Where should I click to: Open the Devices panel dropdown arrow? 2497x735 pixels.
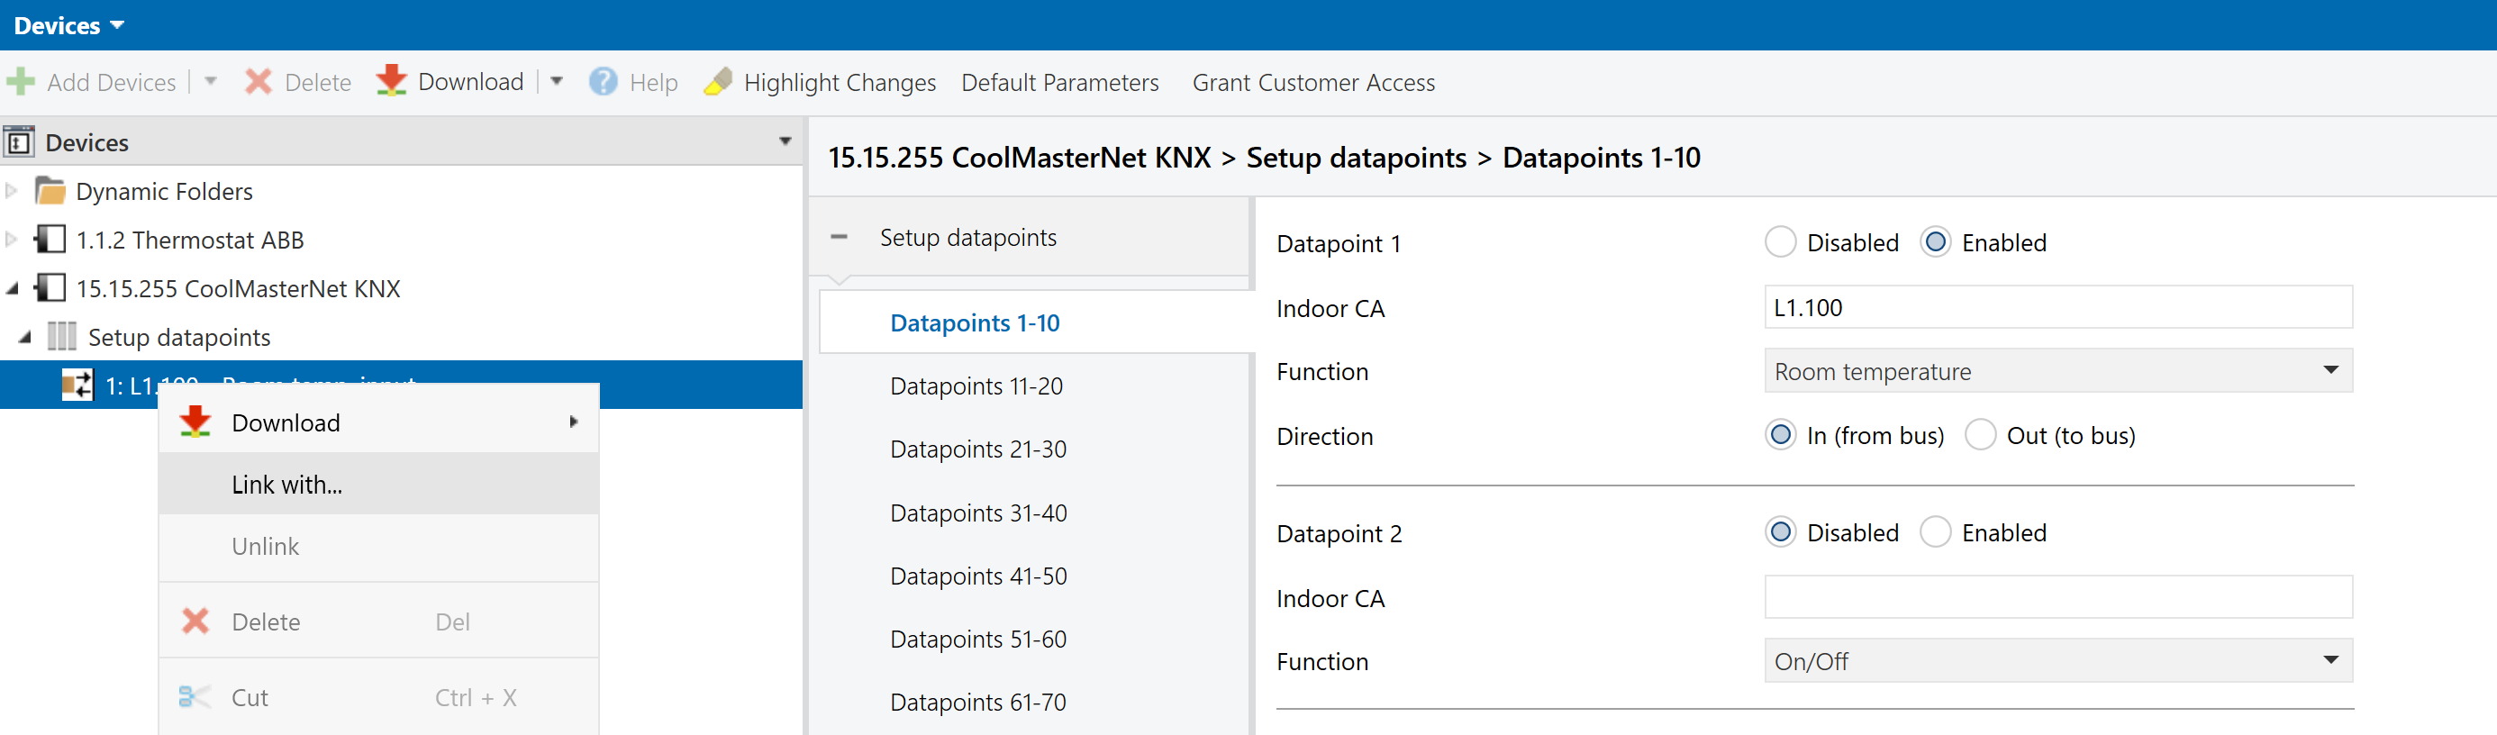click(x=785, y=141)
